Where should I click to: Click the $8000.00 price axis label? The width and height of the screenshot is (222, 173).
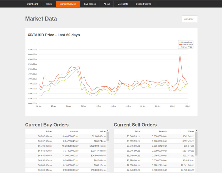(32, 54)
